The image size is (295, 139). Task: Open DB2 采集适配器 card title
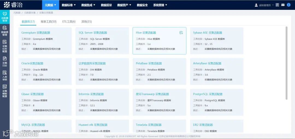coord(203,125)
